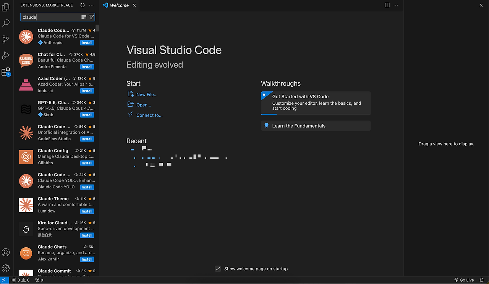Clear extensions search results
This screenshot has height=284, width=489.
(x=84, y=17)
